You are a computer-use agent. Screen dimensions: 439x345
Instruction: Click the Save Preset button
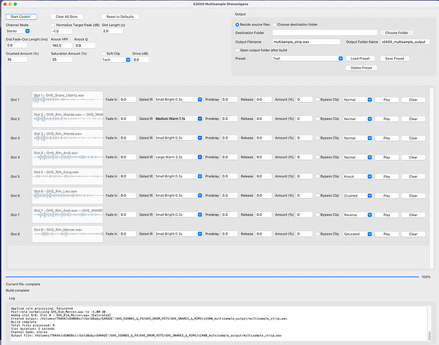(395, 59)
